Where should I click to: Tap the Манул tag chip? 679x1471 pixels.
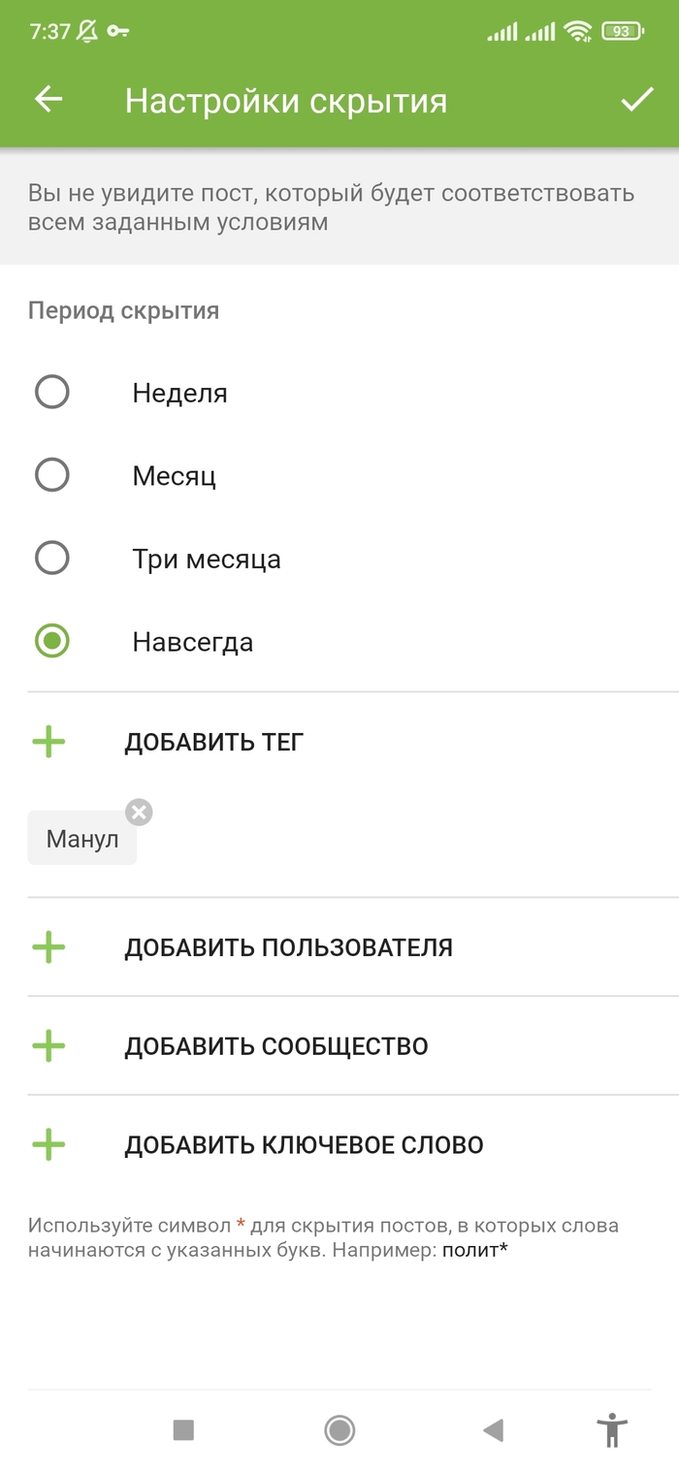82,839
